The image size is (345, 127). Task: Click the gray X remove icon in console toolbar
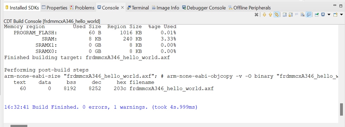point(256,15)
